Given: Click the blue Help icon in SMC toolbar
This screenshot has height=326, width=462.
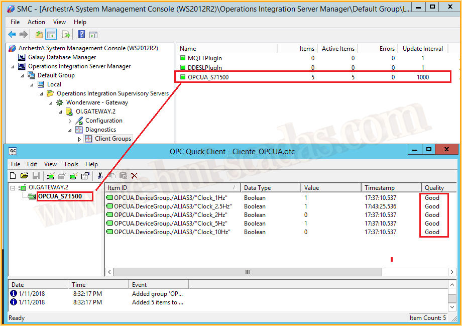Looking at the screenshot, I should click(x=81, y=35).
